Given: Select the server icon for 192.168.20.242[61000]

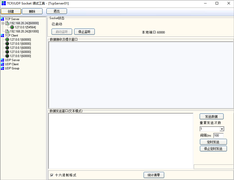Looking at the screenshot, I should [x=7, y=31].
